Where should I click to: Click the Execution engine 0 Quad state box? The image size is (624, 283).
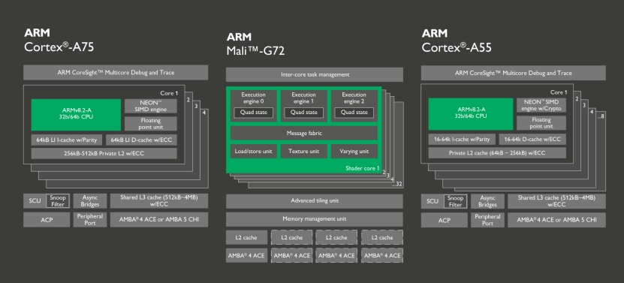(x=254, y=113)
